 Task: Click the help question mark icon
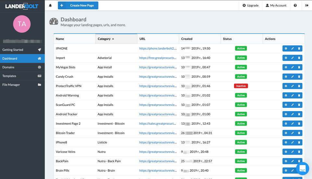pyautogui.click(x=295, y=6)
